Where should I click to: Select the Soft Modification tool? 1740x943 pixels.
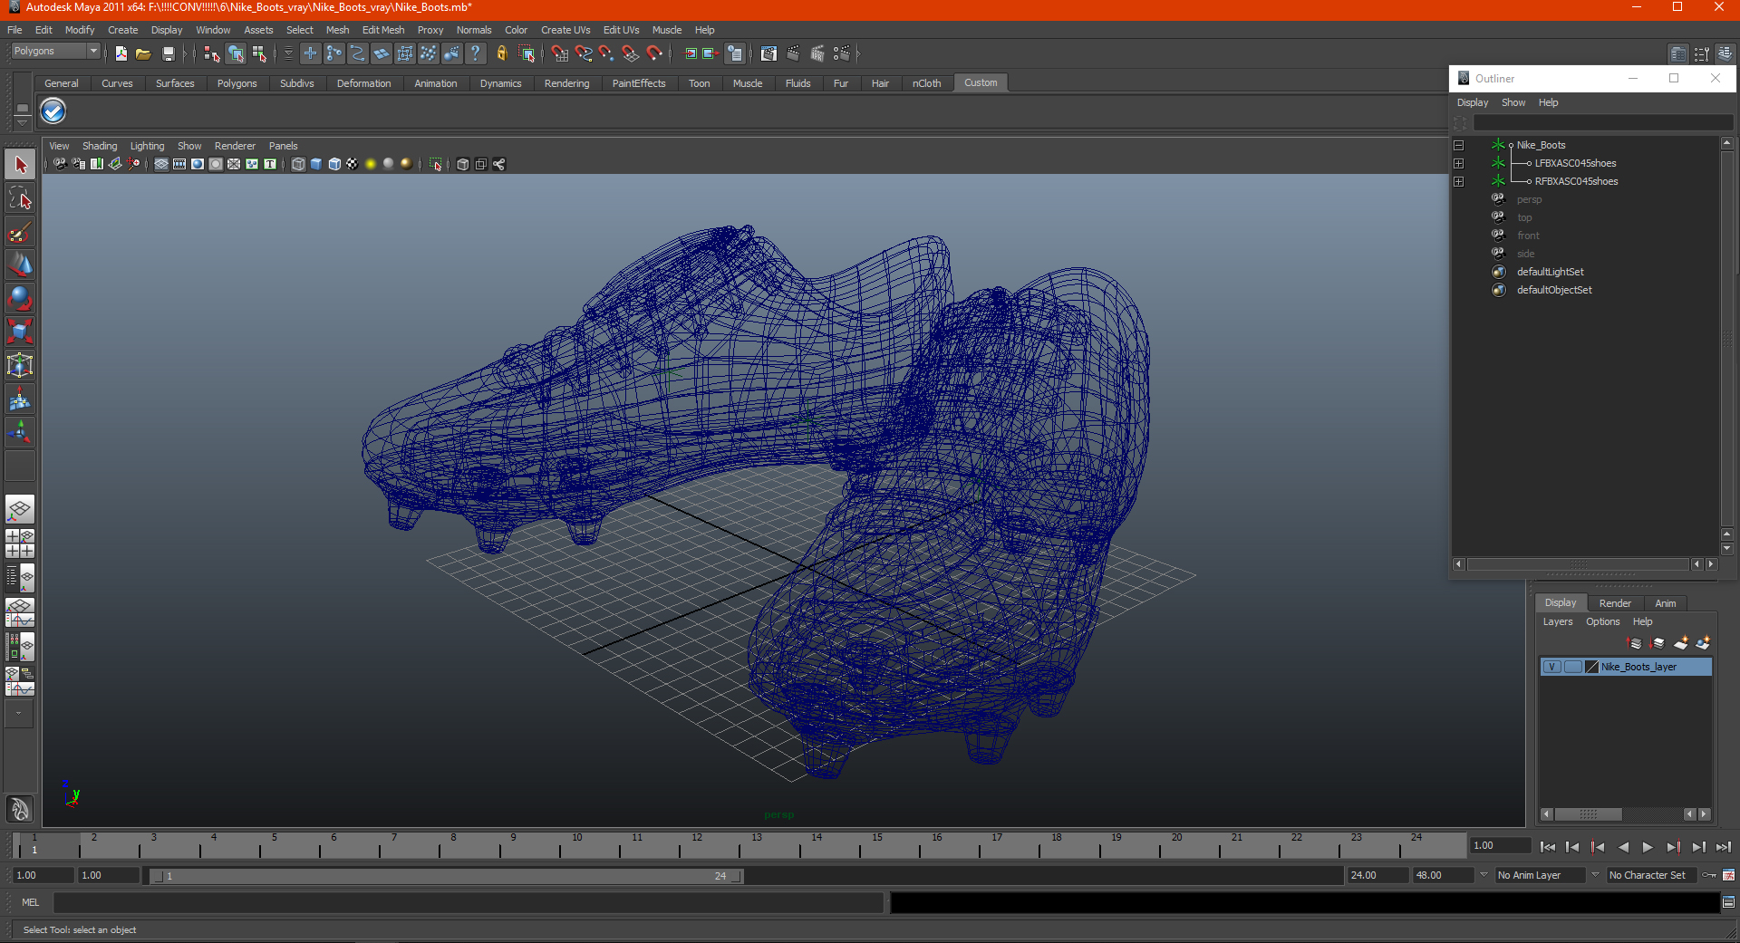coord(20,399)
